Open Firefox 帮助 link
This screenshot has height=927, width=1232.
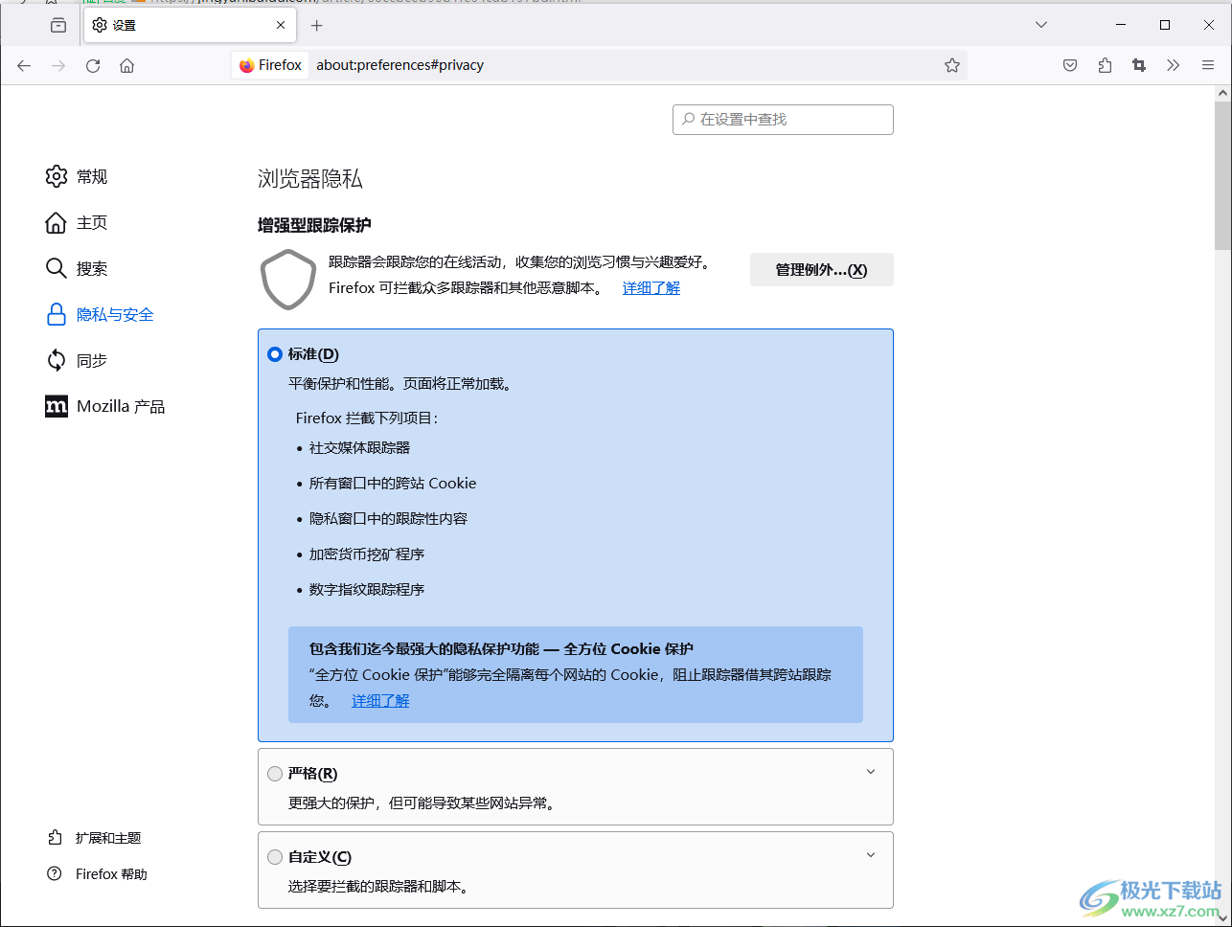(98, 874)
